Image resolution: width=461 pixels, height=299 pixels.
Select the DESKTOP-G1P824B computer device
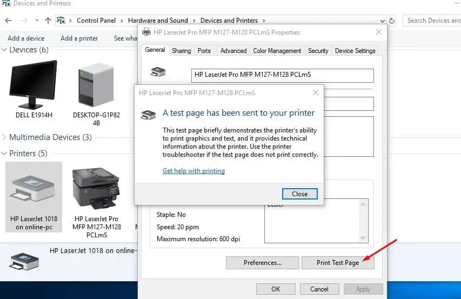point(96,94)
